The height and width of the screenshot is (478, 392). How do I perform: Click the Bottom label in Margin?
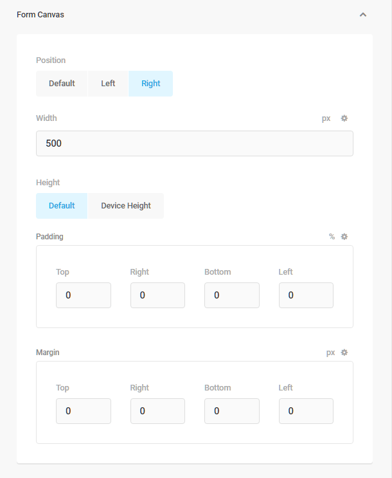(217, 388)
